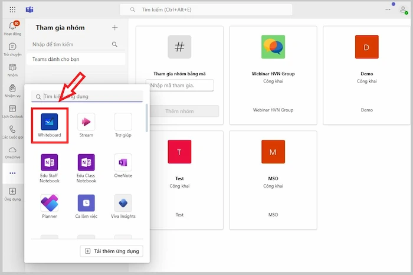Open OneDrive from the sidebar
The height and width of the screenshot is (275, 413).
tap(12, 152)
